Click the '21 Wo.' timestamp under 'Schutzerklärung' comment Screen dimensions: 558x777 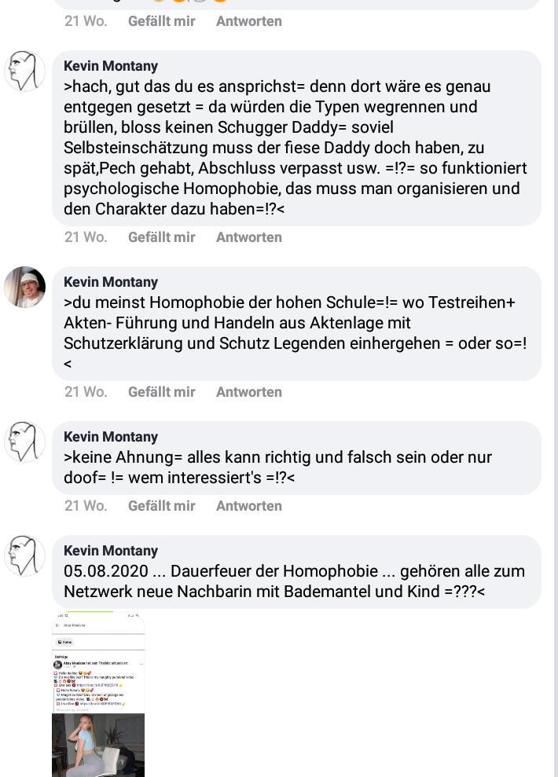(86, 392)
